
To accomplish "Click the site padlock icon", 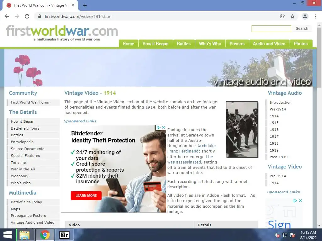I will pyautogui.click(x=40, y=16).
